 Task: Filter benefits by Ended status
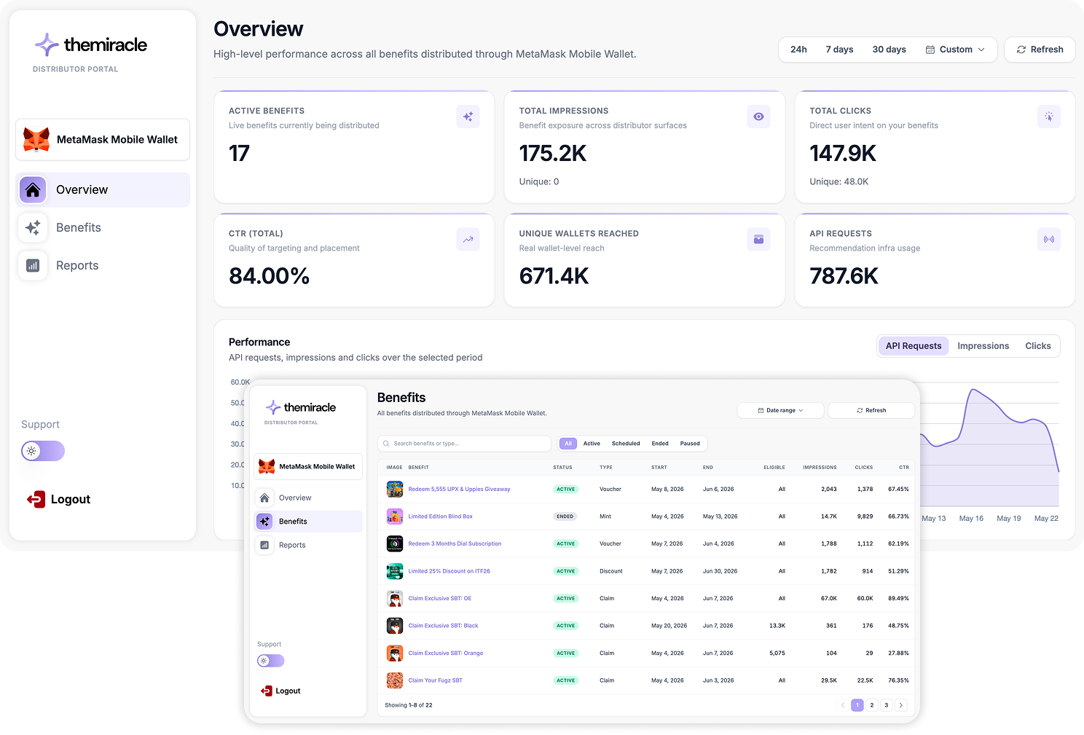click(660, 444)
